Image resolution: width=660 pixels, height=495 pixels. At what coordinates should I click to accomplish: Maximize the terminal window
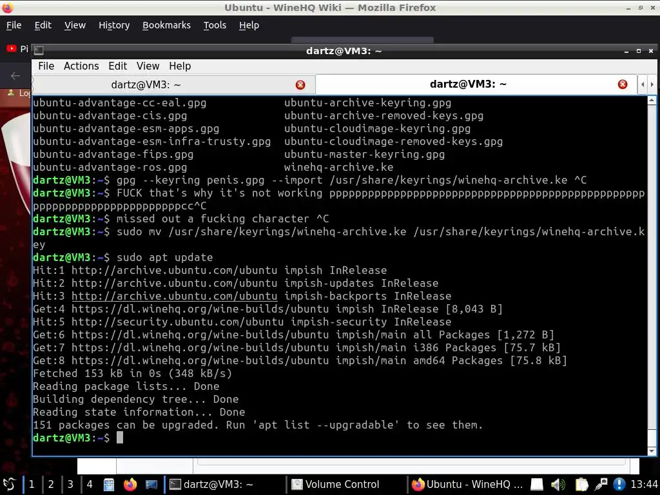(x=639, y=51)
